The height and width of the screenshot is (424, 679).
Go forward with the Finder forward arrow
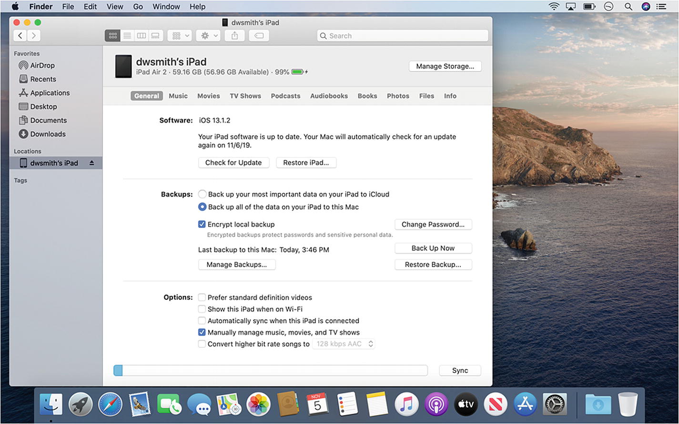click(x=34, y=36)
